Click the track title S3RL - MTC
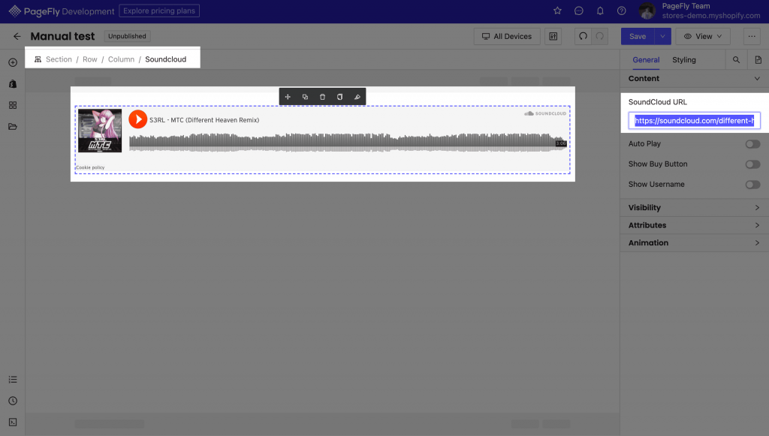The height and width of the screenshot is (436, 769). click(204, 120)
